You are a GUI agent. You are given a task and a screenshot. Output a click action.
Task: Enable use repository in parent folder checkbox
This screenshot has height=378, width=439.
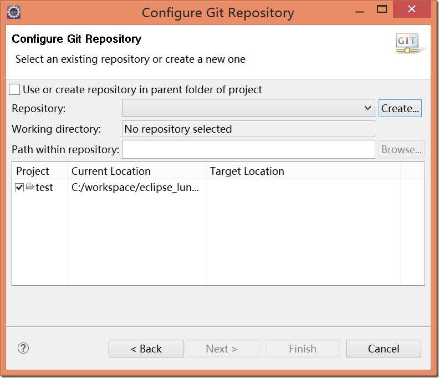click(14, 89)
